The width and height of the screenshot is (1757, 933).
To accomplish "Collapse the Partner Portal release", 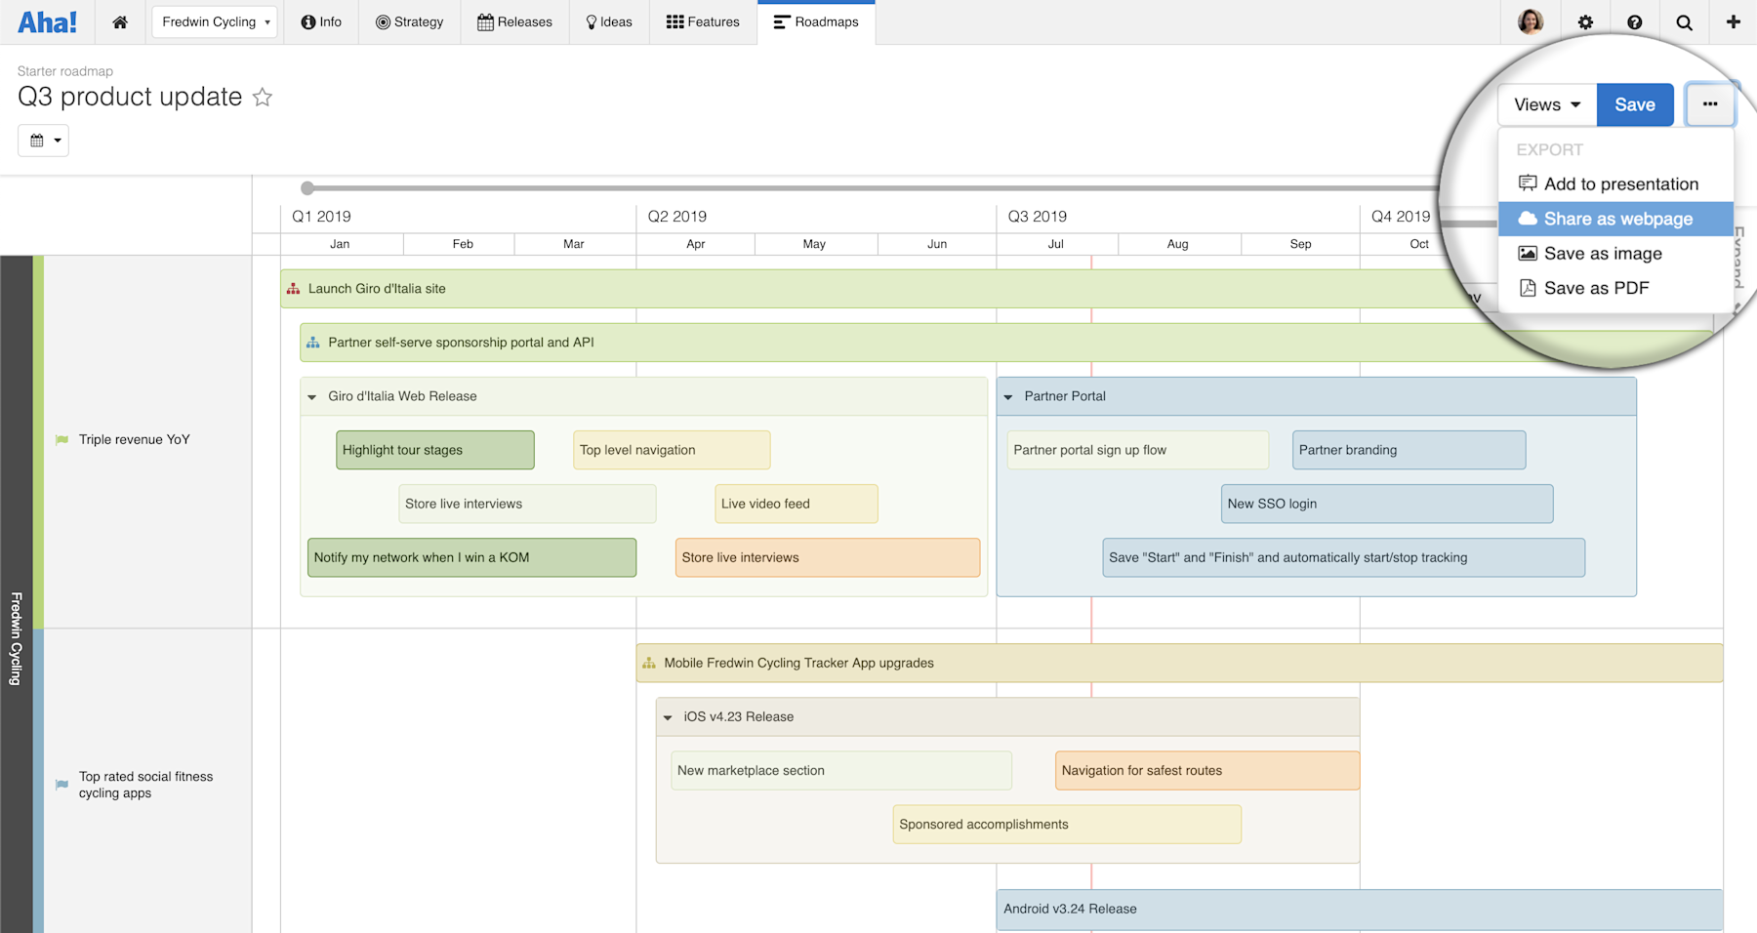I will [1008, 396].
